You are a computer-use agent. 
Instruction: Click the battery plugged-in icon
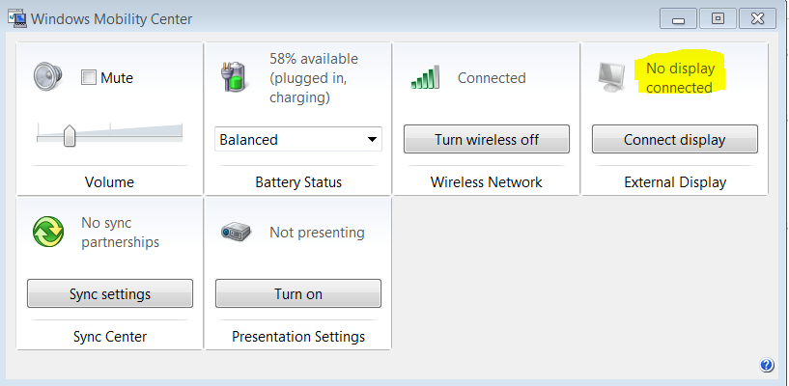tap(235, 77)
